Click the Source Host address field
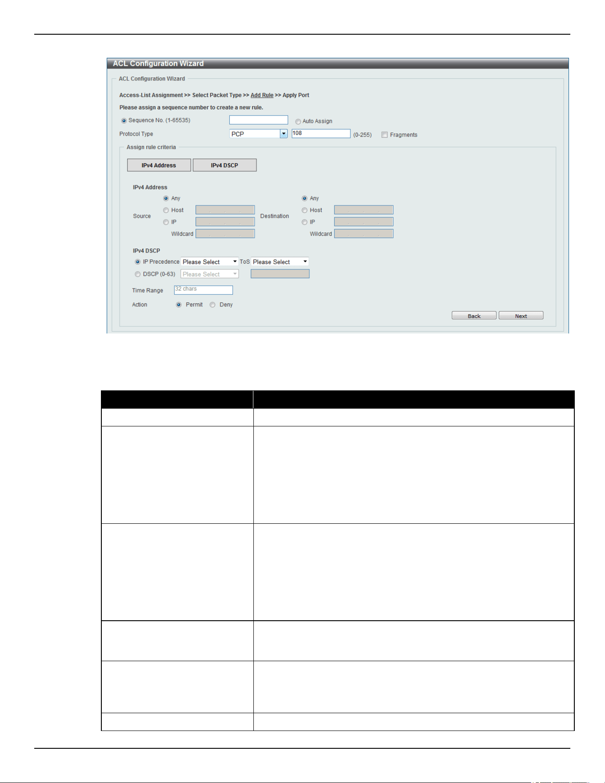Image resolution: width=605 pixels, height=783 pixels. (x=225, y=210)
